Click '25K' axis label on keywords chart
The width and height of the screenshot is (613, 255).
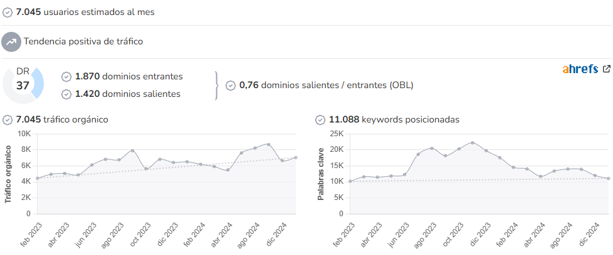[x=337, y=134]
